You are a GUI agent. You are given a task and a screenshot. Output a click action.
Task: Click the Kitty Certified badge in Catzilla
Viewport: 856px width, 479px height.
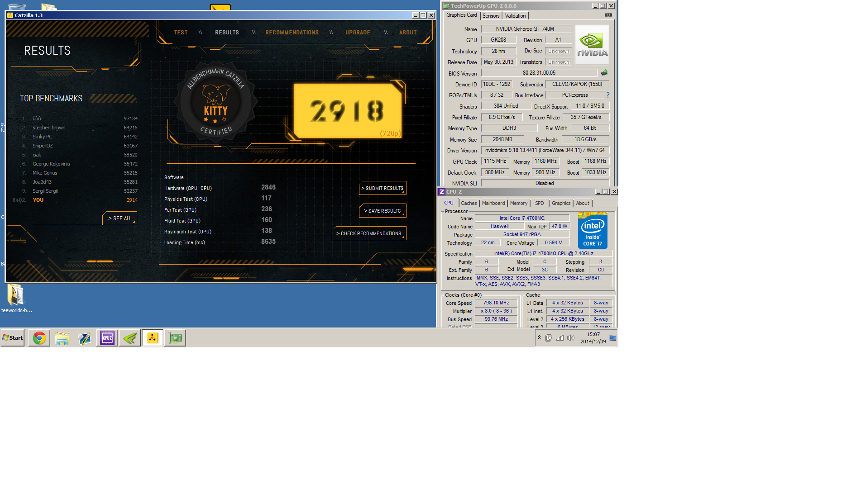pos(216,102)
